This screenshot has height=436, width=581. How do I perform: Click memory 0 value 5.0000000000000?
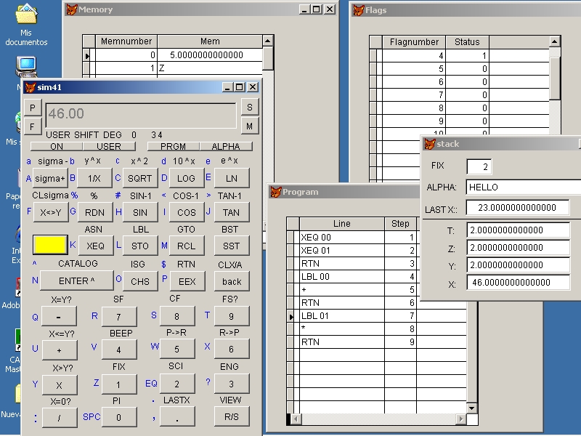(x=210, y=55)
